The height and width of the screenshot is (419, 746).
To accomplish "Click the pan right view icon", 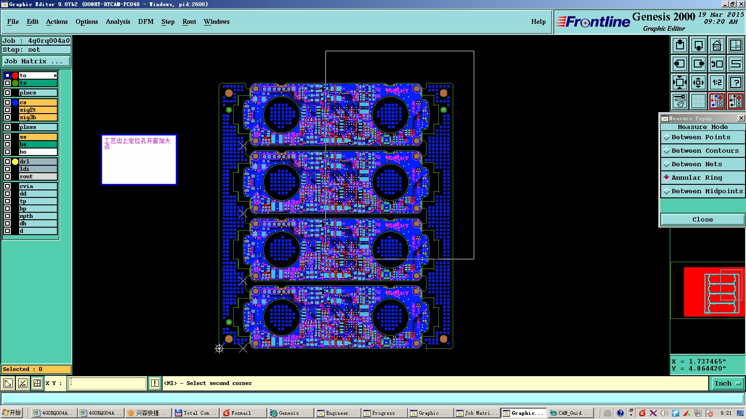I will point(698,64).
